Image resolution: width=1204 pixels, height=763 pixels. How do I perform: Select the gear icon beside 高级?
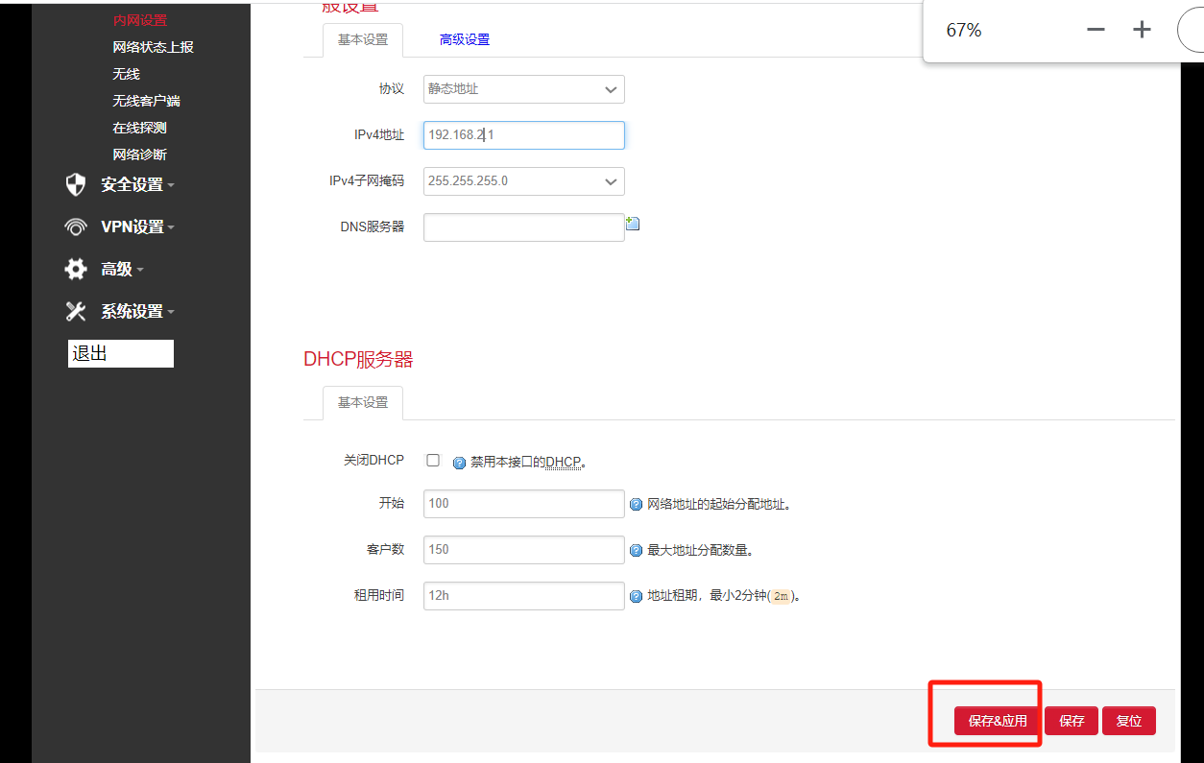tap(75, 269)
